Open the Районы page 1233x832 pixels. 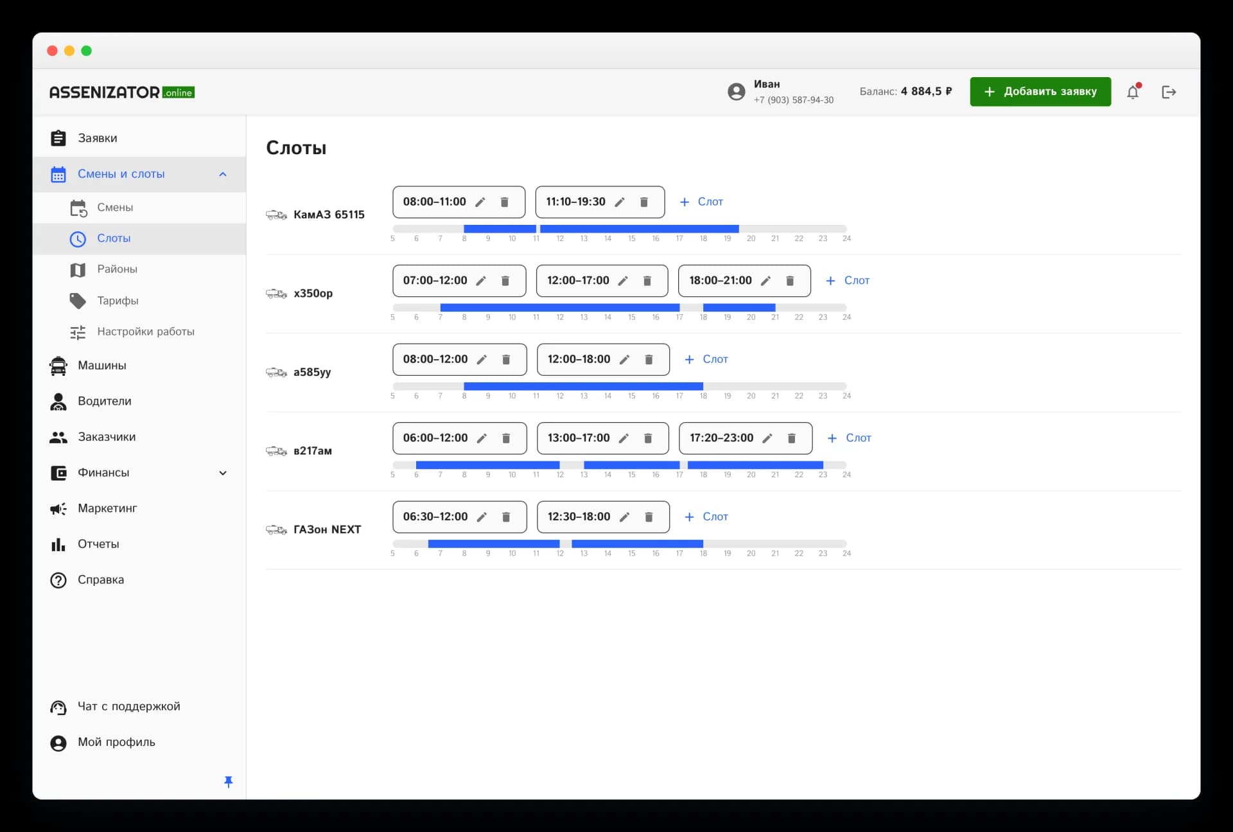point(139,270)
